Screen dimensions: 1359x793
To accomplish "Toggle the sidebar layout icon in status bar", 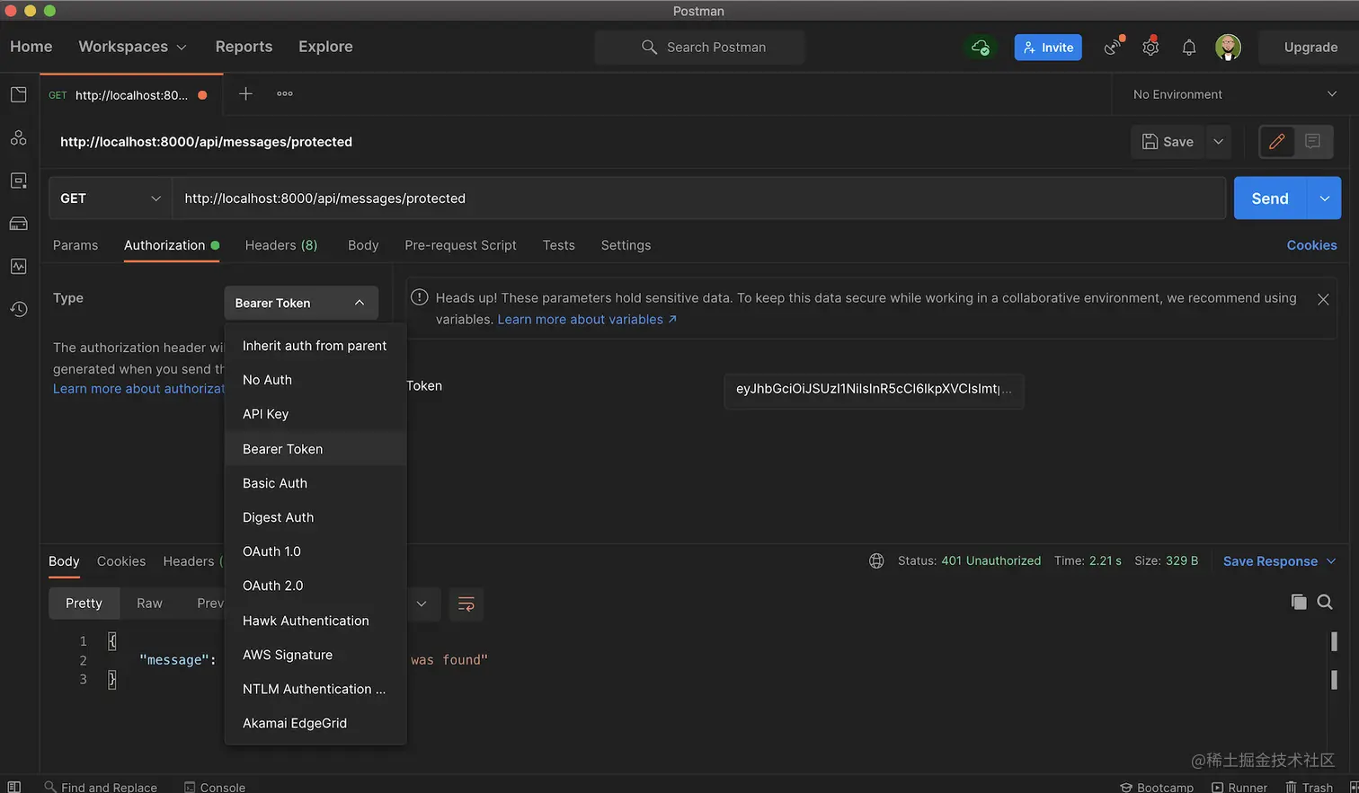I will (14, 787).
